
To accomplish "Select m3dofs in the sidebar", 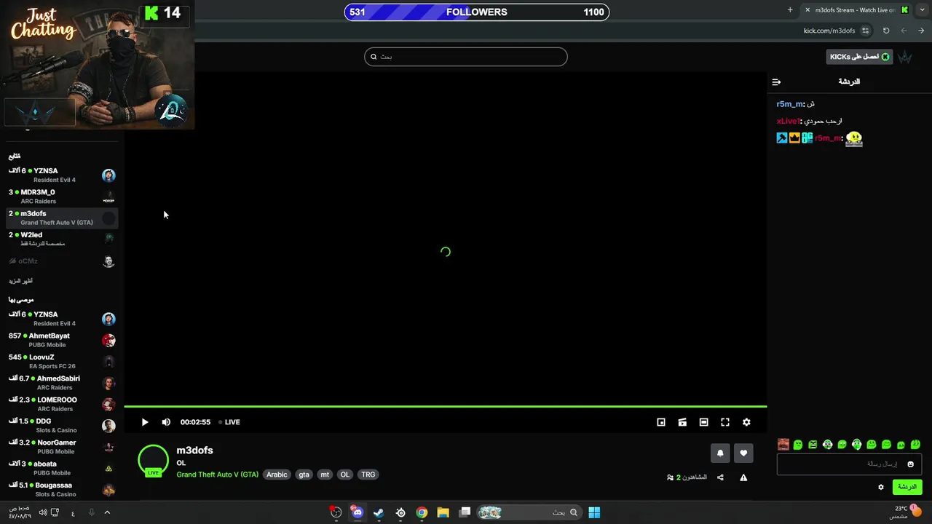I will click(x=62, y=218).
